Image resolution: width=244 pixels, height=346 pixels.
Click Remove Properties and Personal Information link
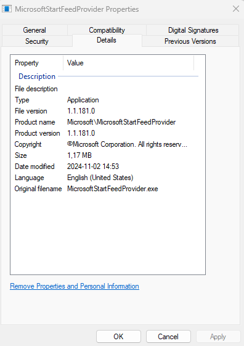[75, 286]
